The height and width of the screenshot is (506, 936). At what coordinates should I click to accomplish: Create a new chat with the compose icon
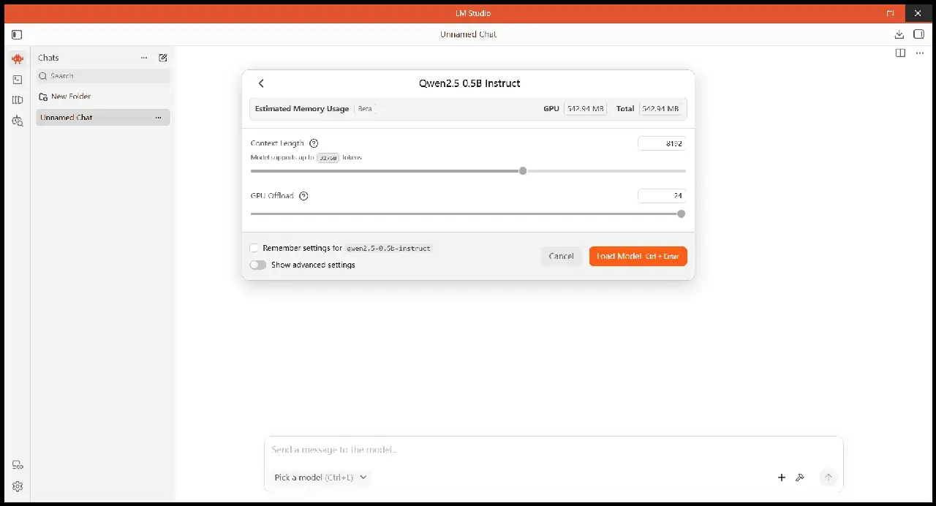163,58
